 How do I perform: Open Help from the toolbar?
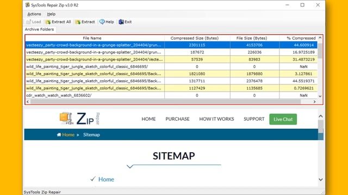pyautogui.click(x=107, y=22)
